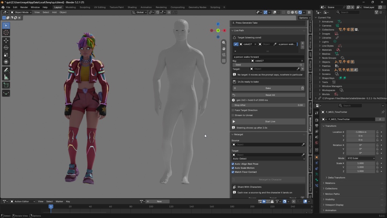This screenshot has width=387, height=218.
Task: Select the Scale tool
Action: (6, 54)
